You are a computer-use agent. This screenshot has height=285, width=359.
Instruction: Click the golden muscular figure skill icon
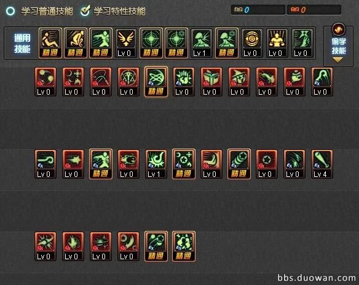click(x=277, y=43)
